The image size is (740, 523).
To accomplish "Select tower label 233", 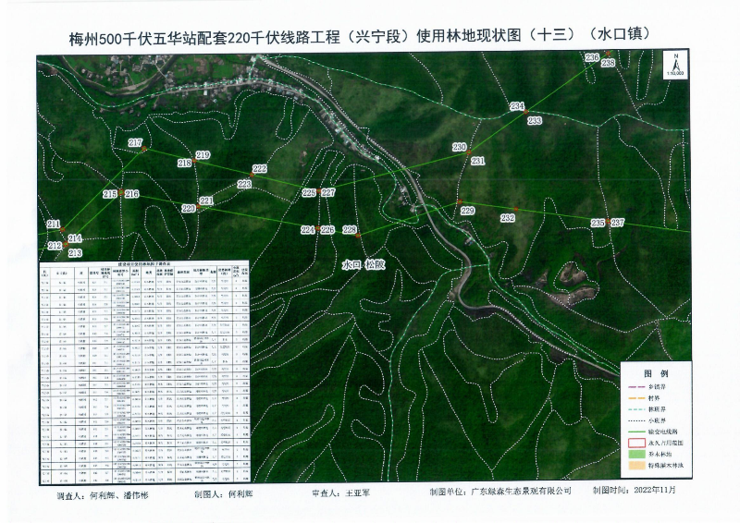I will coord(535,121).
